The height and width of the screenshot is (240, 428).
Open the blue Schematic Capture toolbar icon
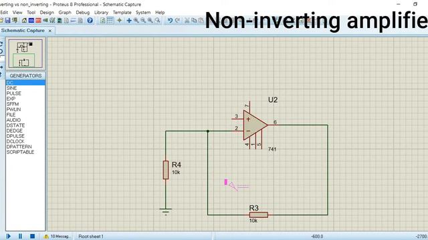pyautogui.click(x=31, y=21)
